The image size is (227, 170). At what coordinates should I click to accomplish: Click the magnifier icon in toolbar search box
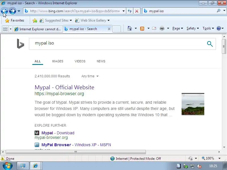coord(218,11)
